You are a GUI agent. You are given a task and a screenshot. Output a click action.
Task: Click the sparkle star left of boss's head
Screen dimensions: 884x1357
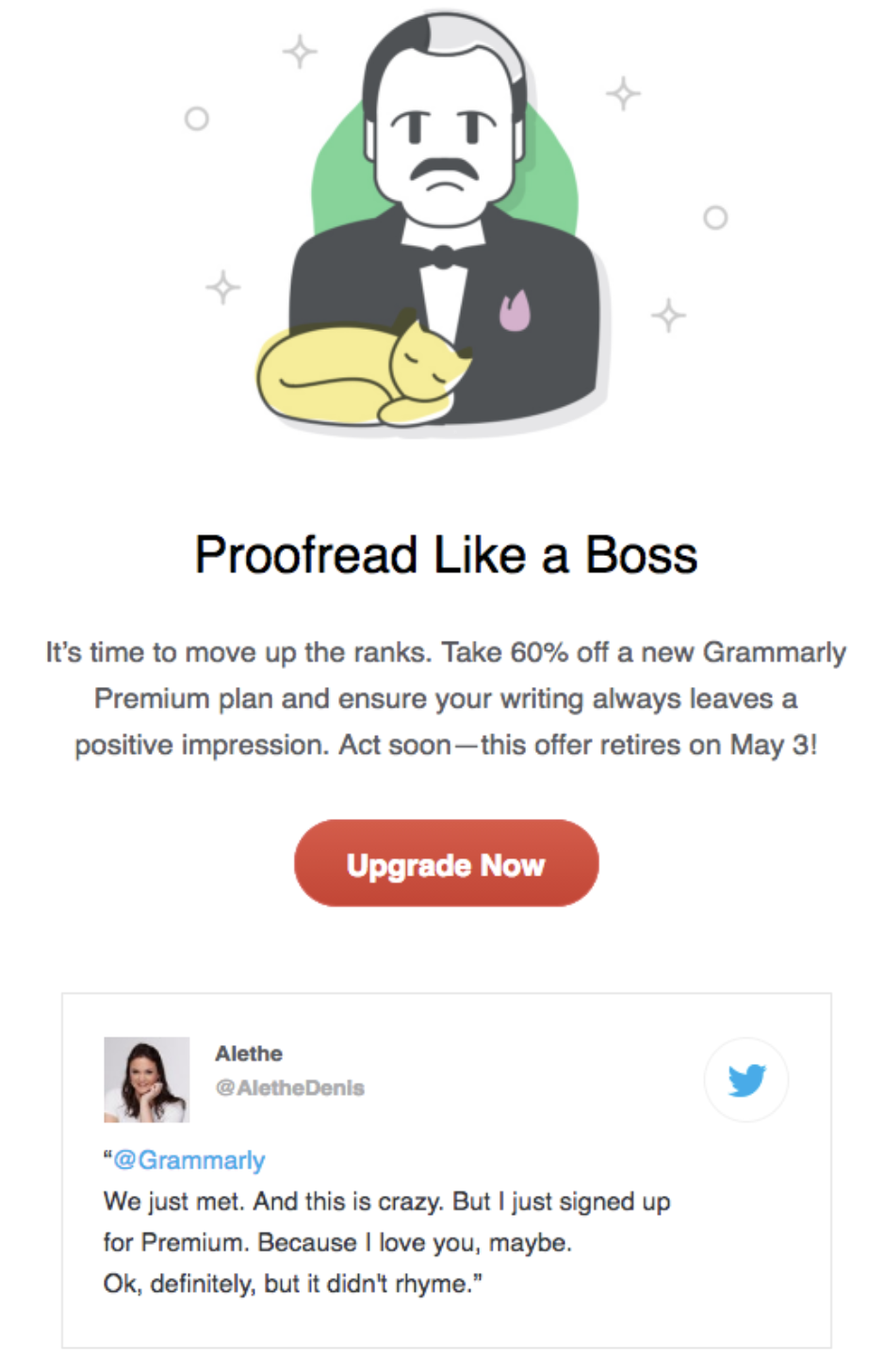click(x=300, y=51)
